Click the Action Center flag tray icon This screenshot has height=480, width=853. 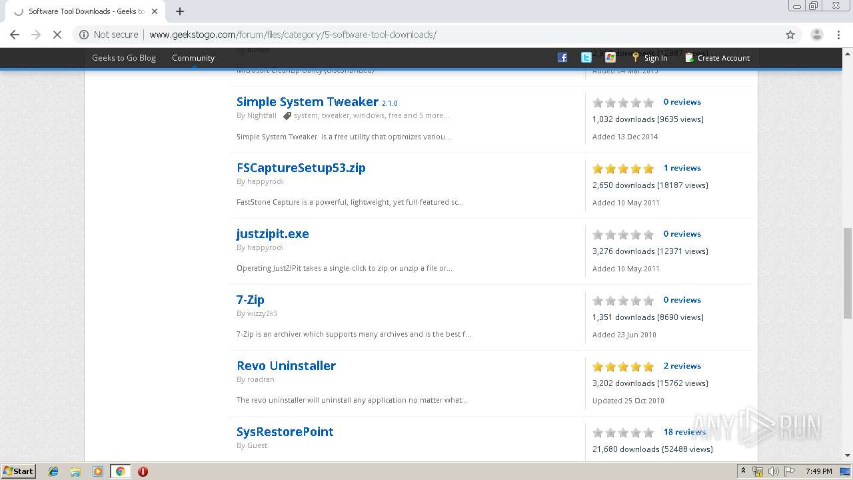pyautogui.click(x=790, y=471)
